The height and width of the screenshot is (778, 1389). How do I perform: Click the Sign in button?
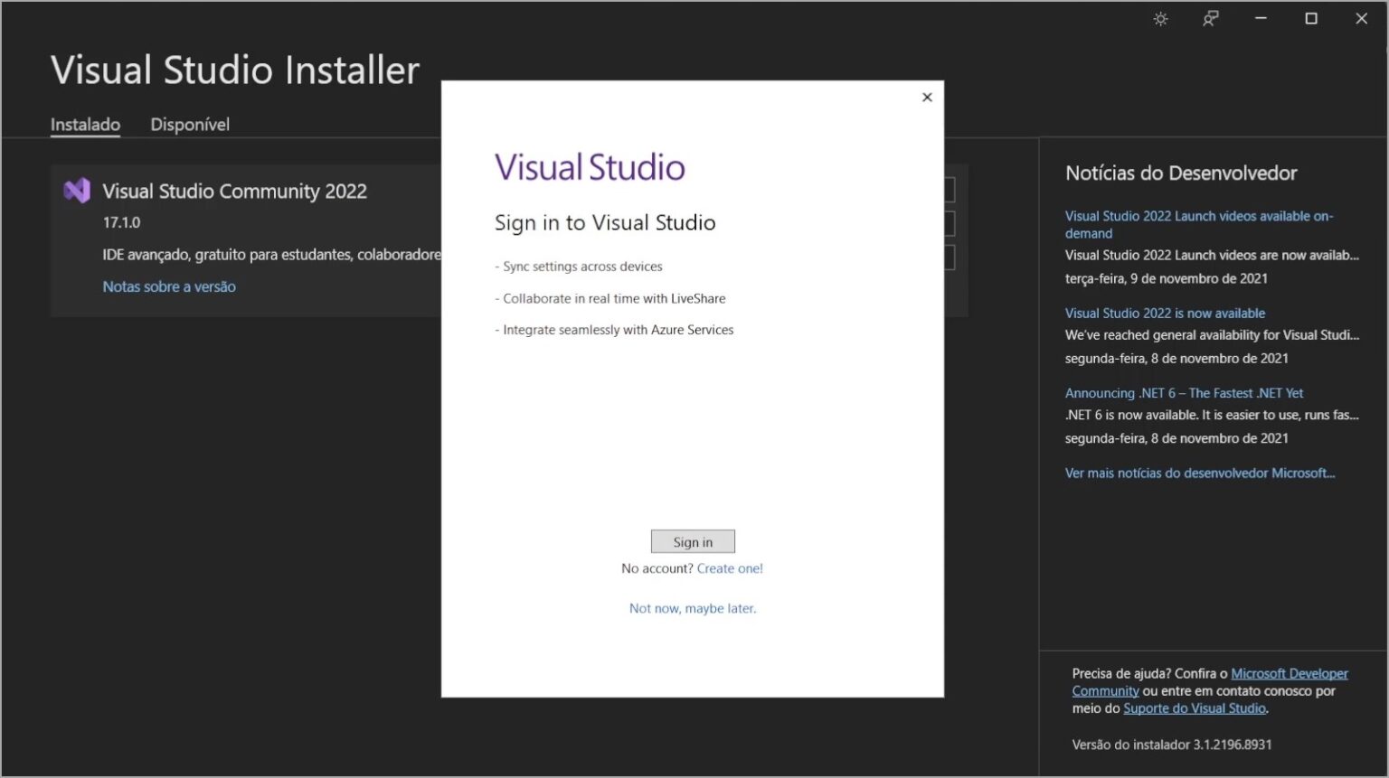(x=693, y=541)
